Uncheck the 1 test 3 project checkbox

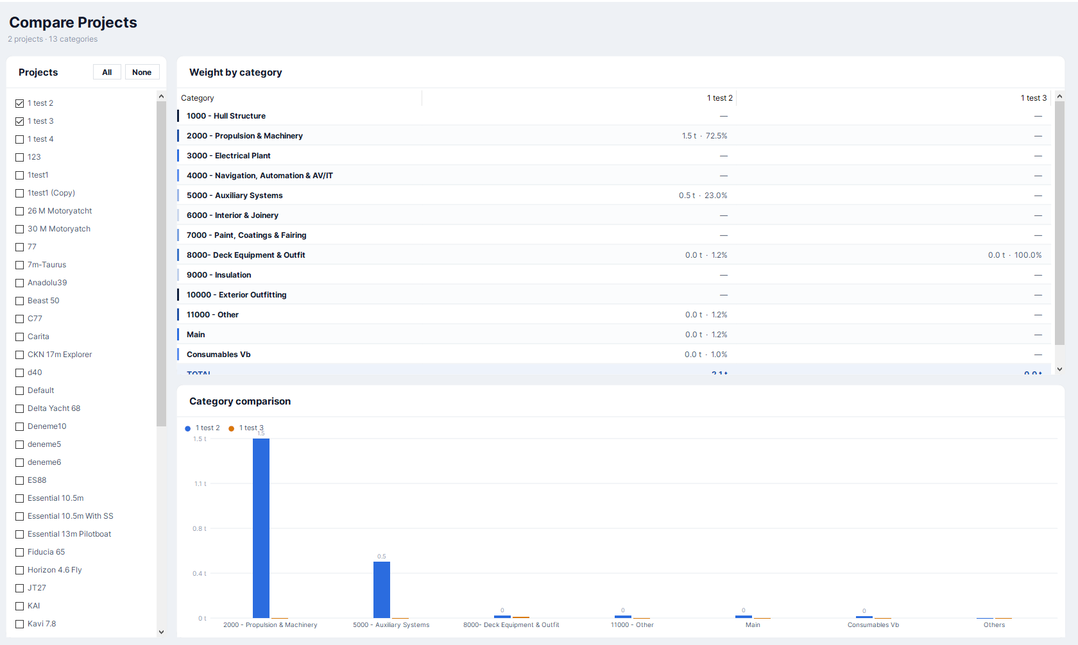click(x=20, y=121)
